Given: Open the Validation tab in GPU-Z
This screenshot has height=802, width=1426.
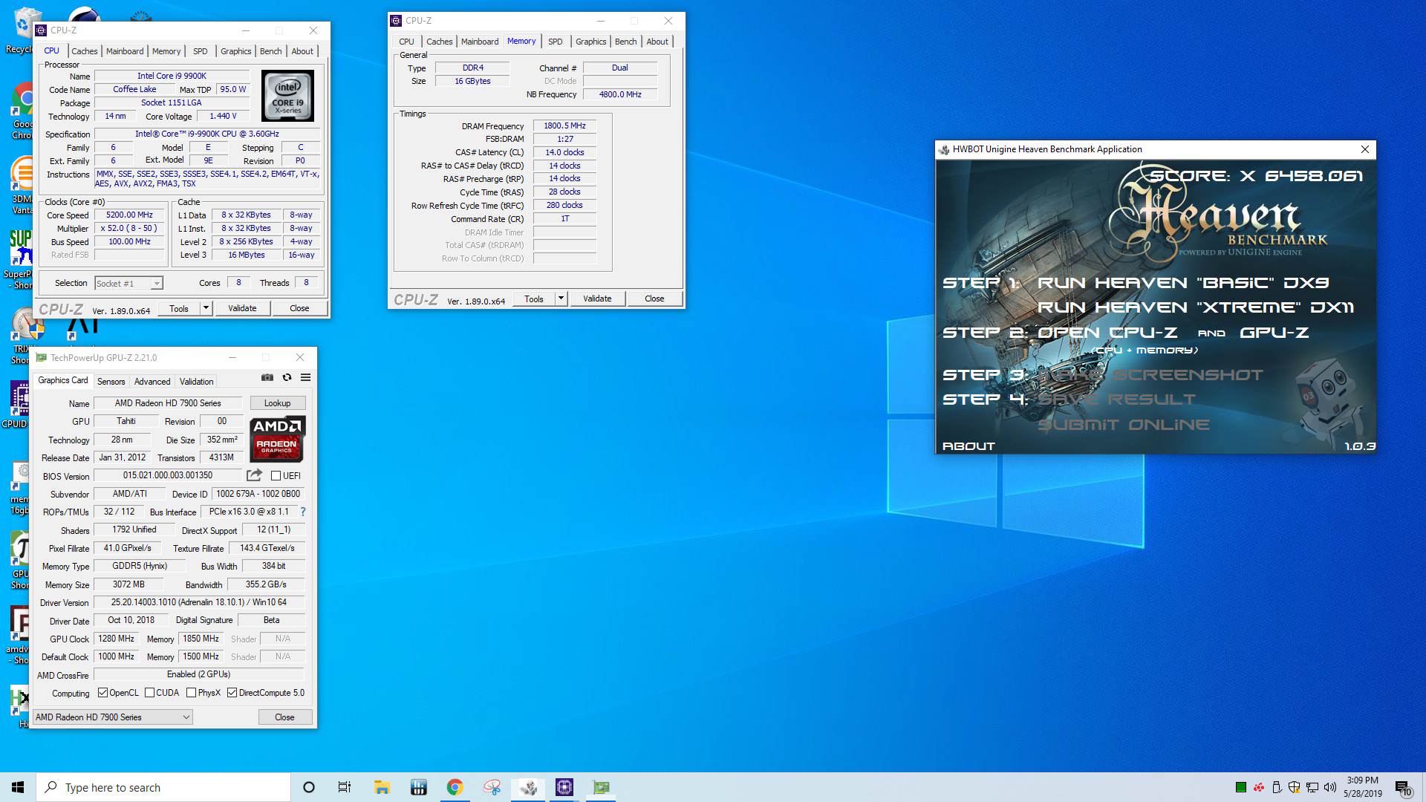Looking at the screenshot, I should point(196,381).
